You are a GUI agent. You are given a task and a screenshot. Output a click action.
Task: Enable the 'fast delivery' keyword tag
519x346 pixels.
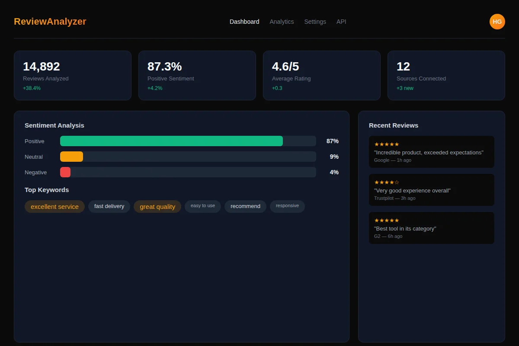click(x=109, y=206)
